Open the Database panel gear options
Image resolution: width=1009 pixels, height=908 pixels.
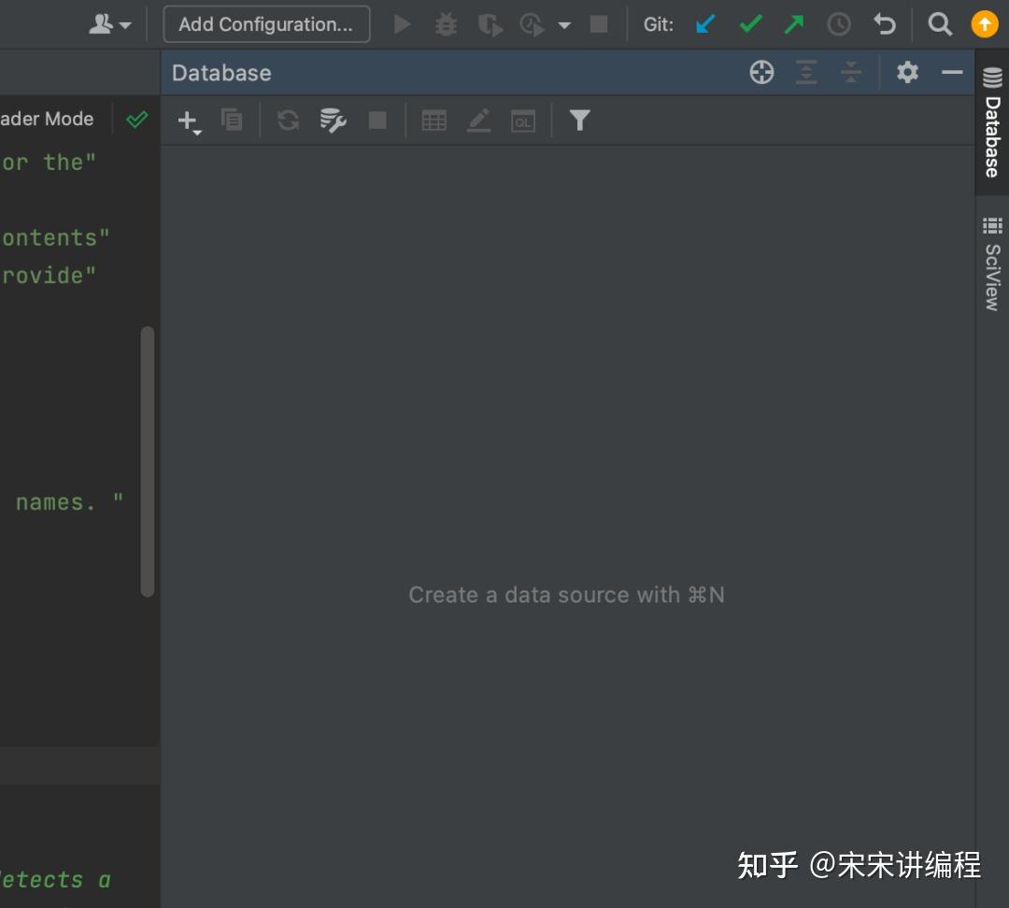907,72
